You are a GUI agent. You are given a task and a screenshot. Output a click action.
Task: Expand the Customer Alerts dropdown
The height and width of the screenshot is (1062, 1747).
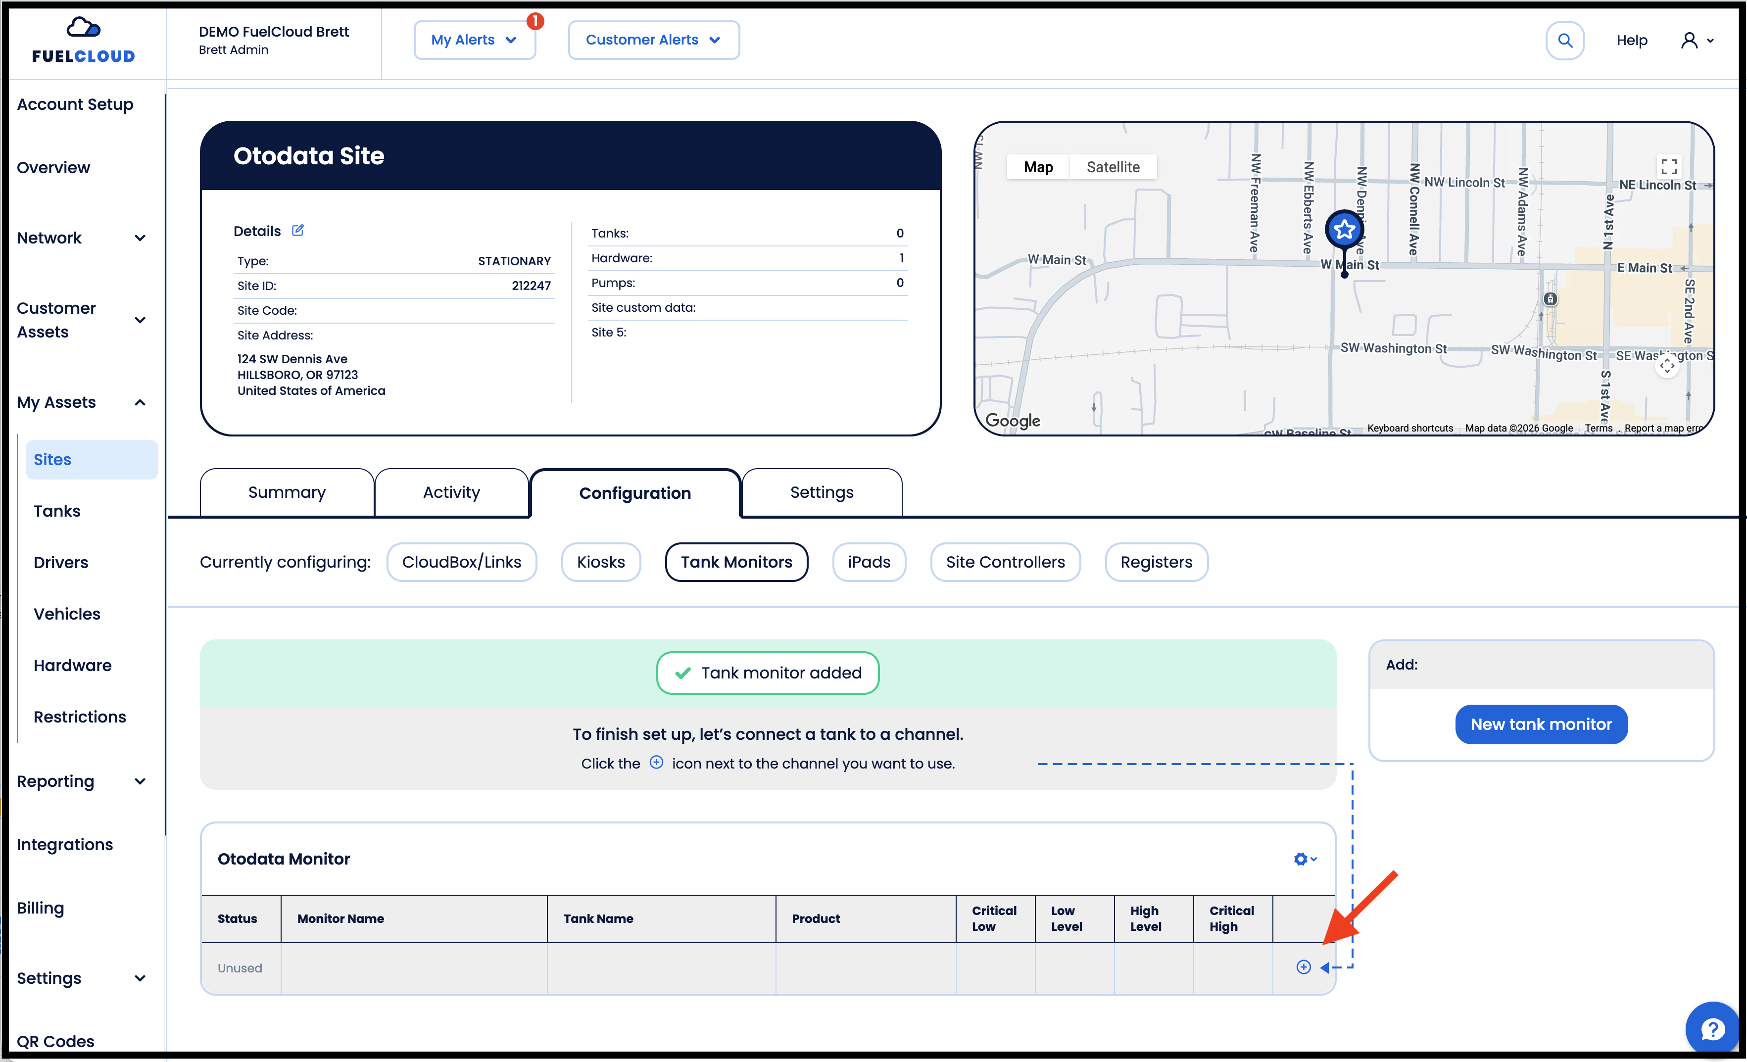coord(653,41)
